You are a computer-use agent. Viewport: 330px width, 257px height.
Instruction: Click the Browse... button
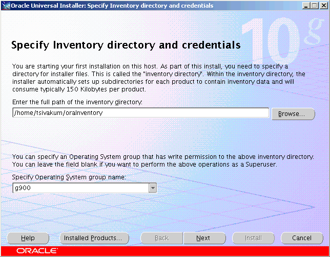(294, 114)
